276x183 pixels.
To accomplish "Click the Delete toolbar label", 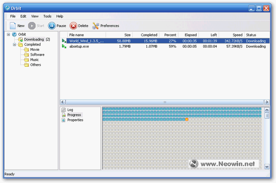I will 83,26.
